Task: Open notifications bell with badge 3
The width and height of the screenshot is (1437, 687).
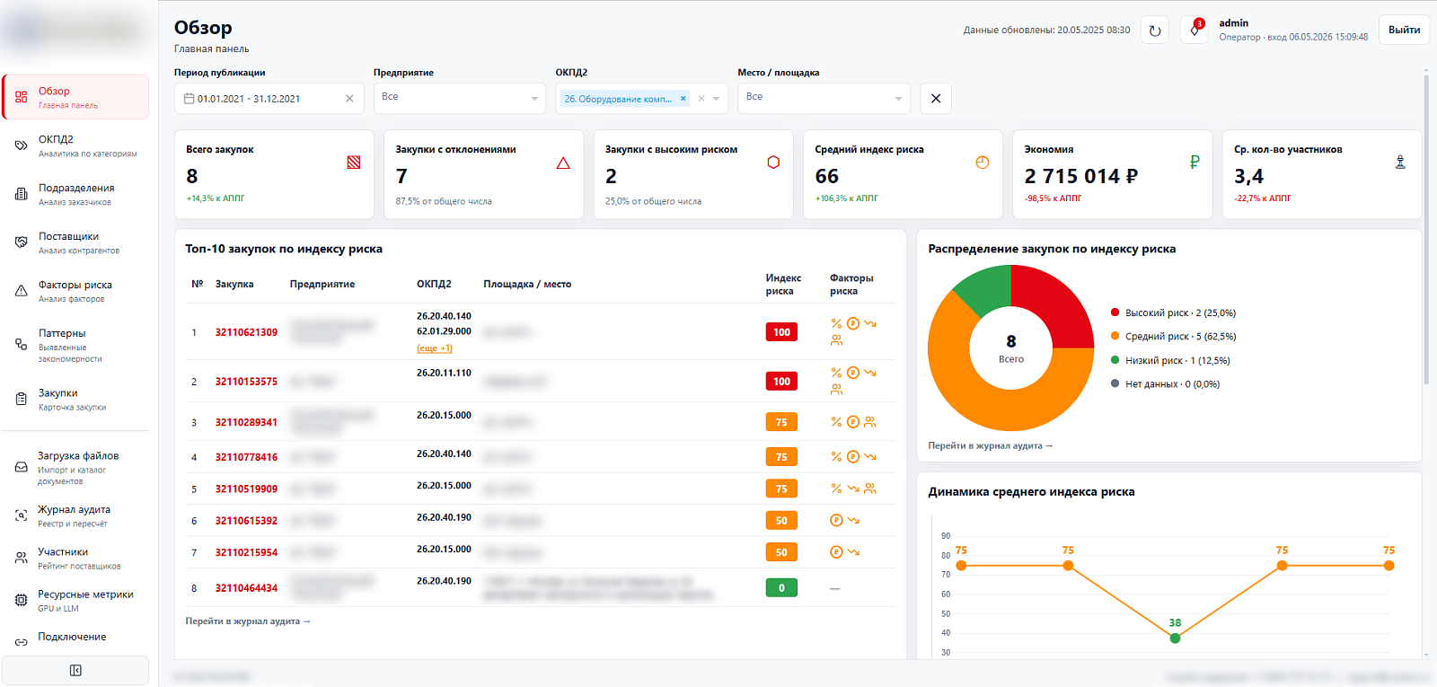Action: coord(1195,30)
